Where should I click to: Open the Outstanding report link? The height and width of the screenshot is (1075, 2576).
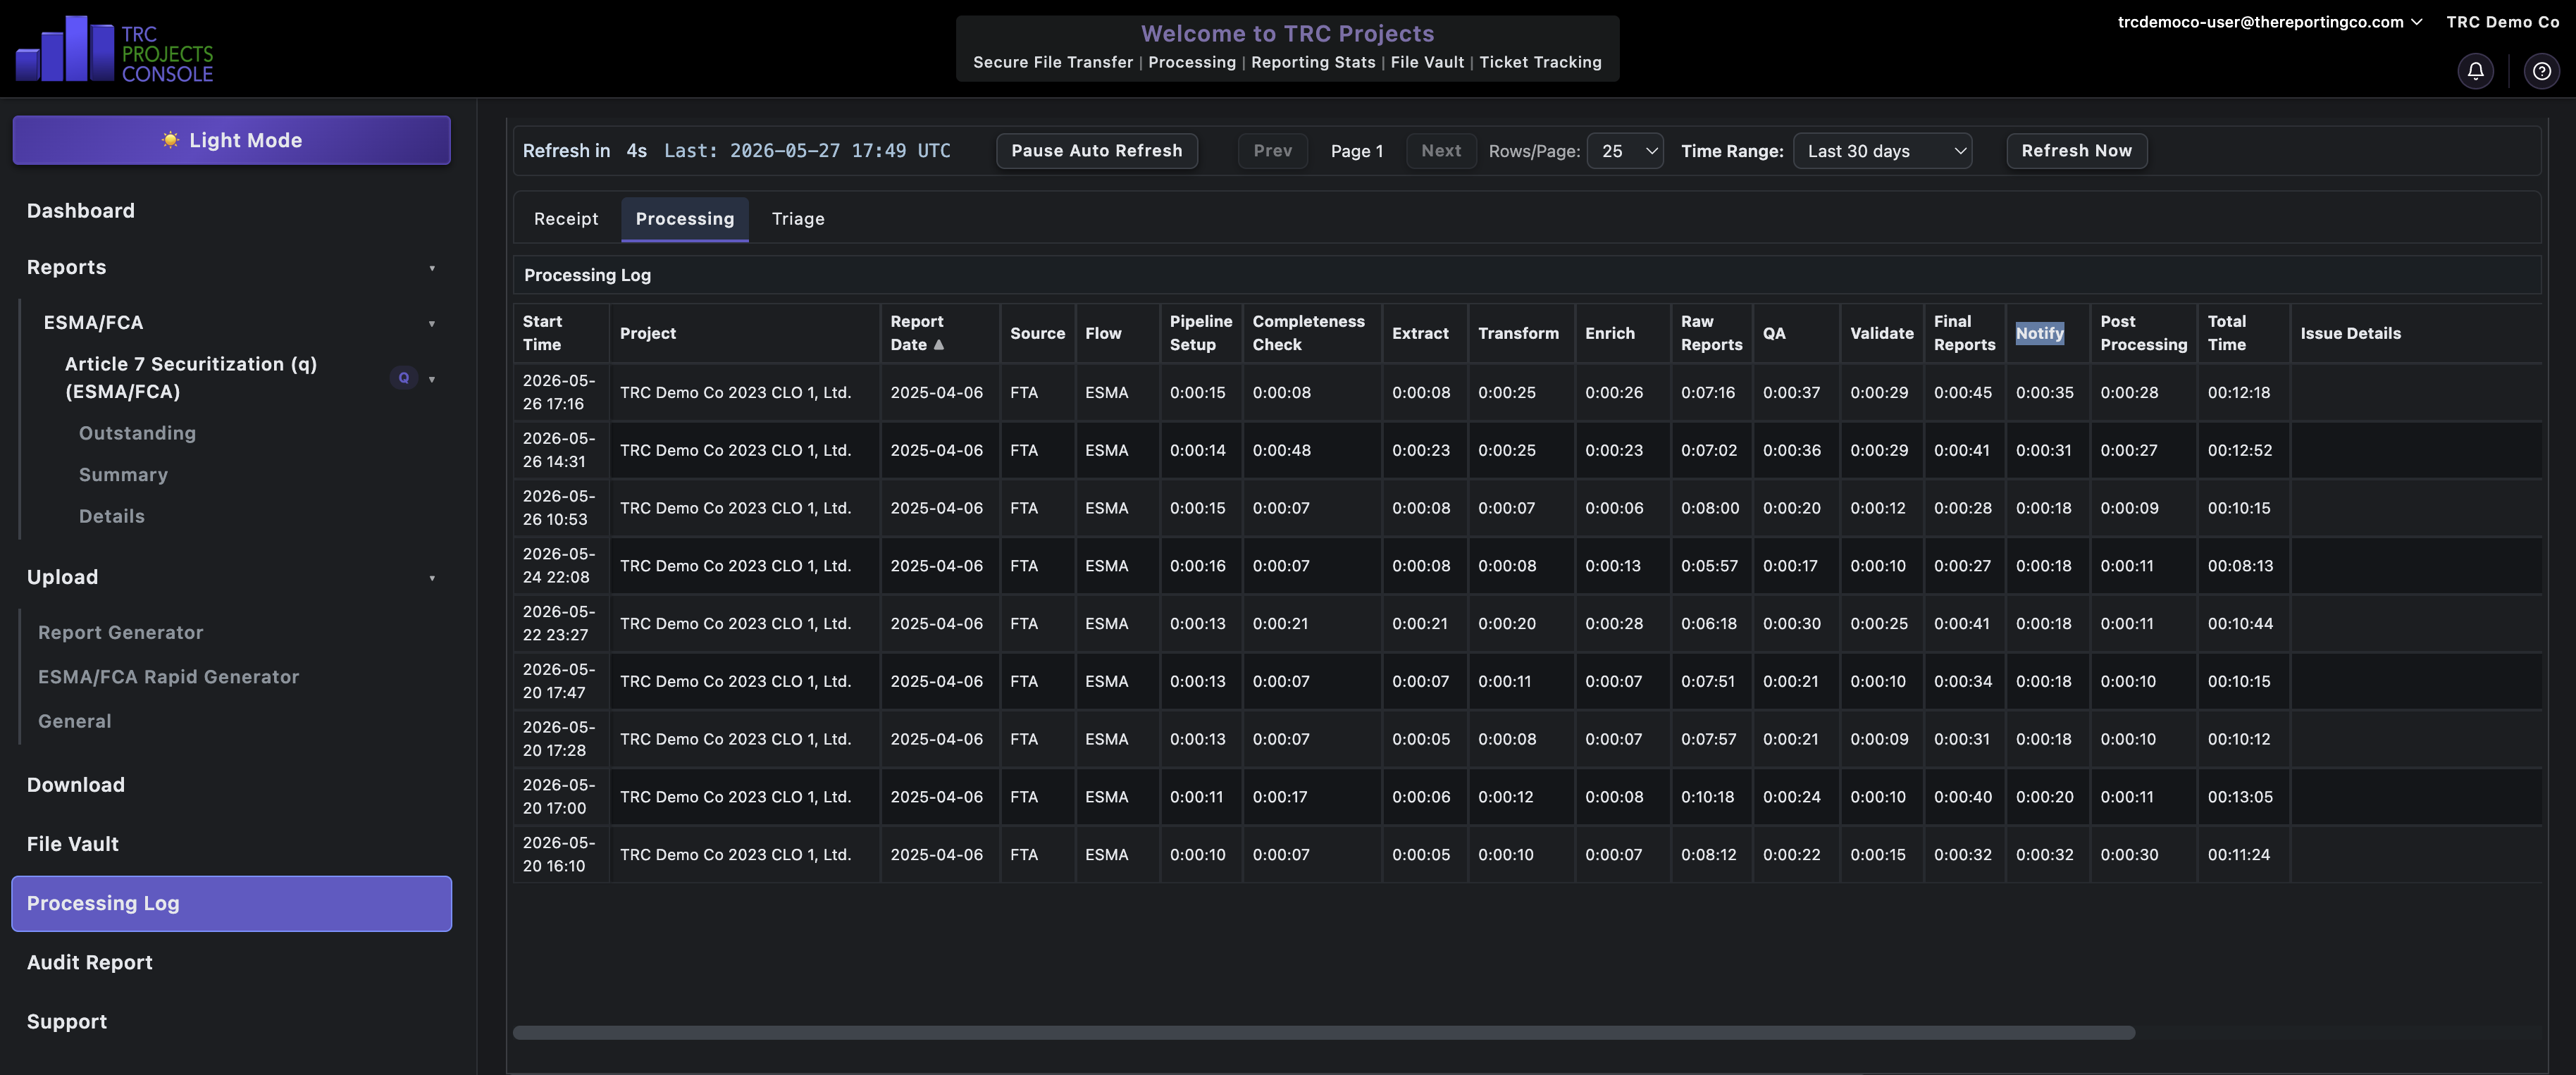point(138,433)
